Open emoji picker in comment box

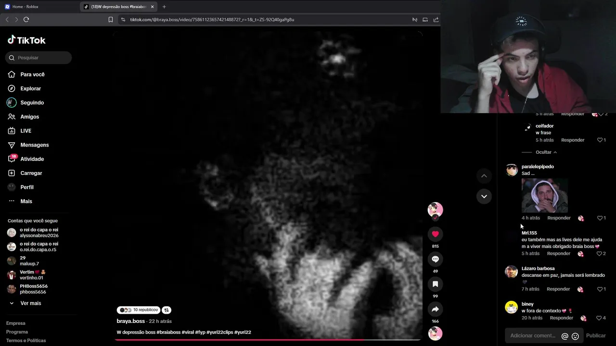575,336
